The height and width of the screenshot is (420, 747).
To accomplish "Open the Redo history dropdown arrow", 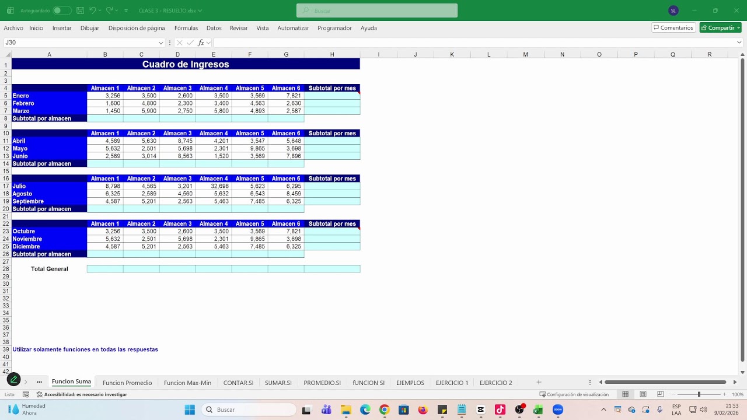I will pyautogui.click(x=117, y=10).
